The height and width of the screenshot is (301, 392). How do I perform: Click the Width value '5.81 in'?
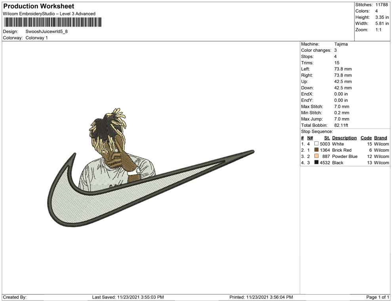click(x=382, y=23)
